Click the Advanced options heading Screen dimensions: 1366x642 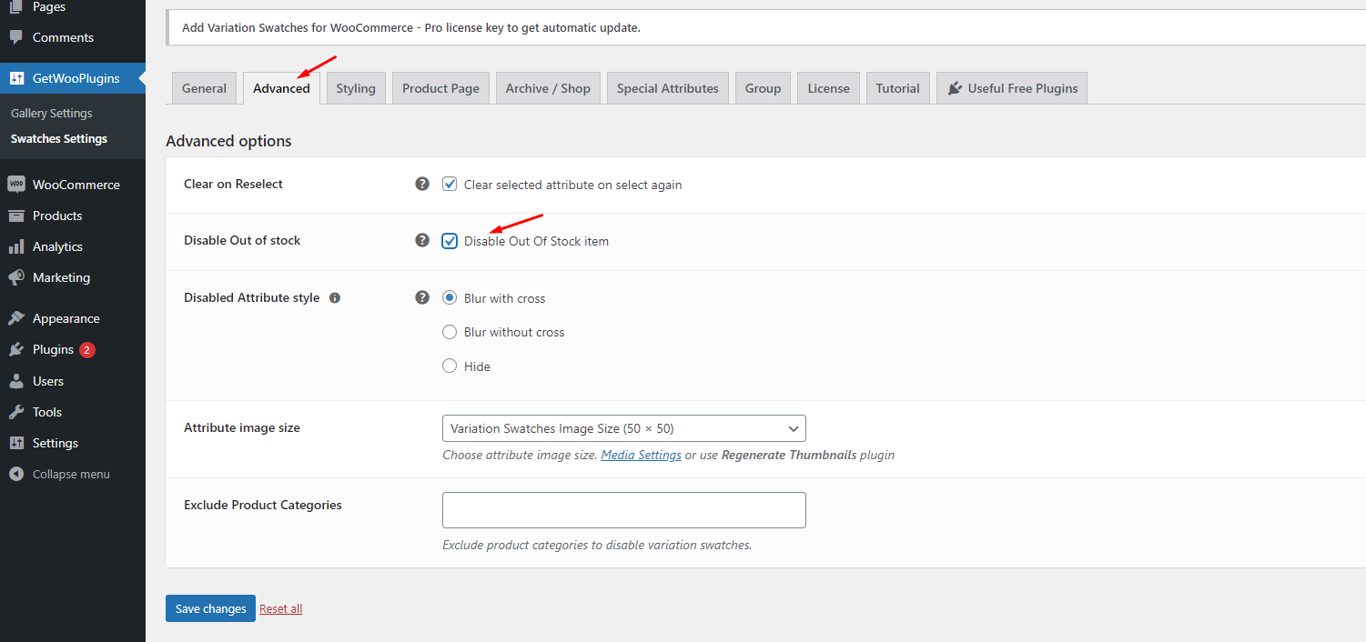click(x=228, y=141)
